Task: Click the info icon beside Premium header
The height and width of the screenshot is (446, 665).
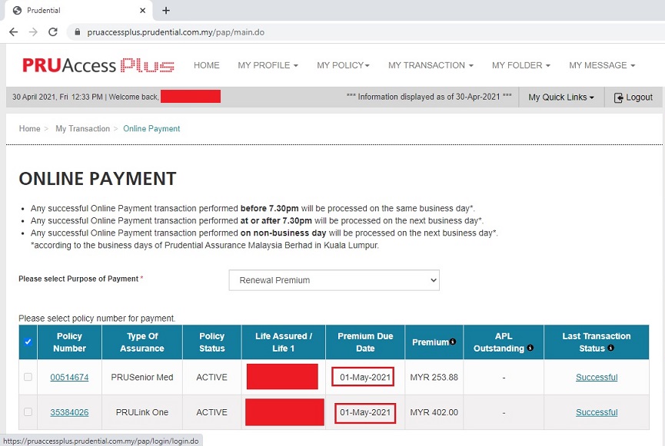Action: pos(454,342)
